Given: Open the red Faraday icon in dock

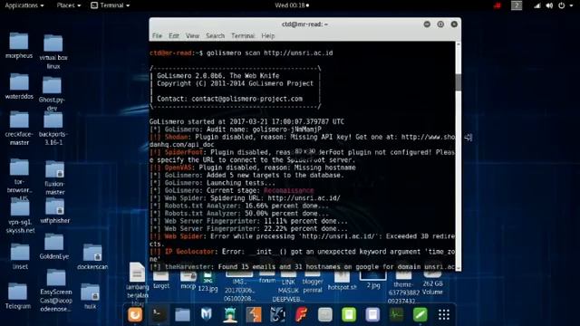Looking at the screenshot, I should pos(301,314).
